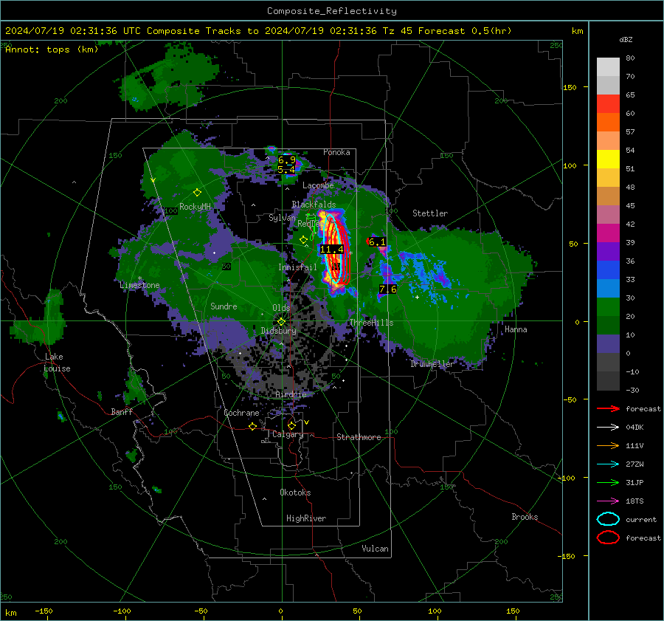Click the UTC timestamp header text
Screen dimensions: 664x621
[258, 31]
